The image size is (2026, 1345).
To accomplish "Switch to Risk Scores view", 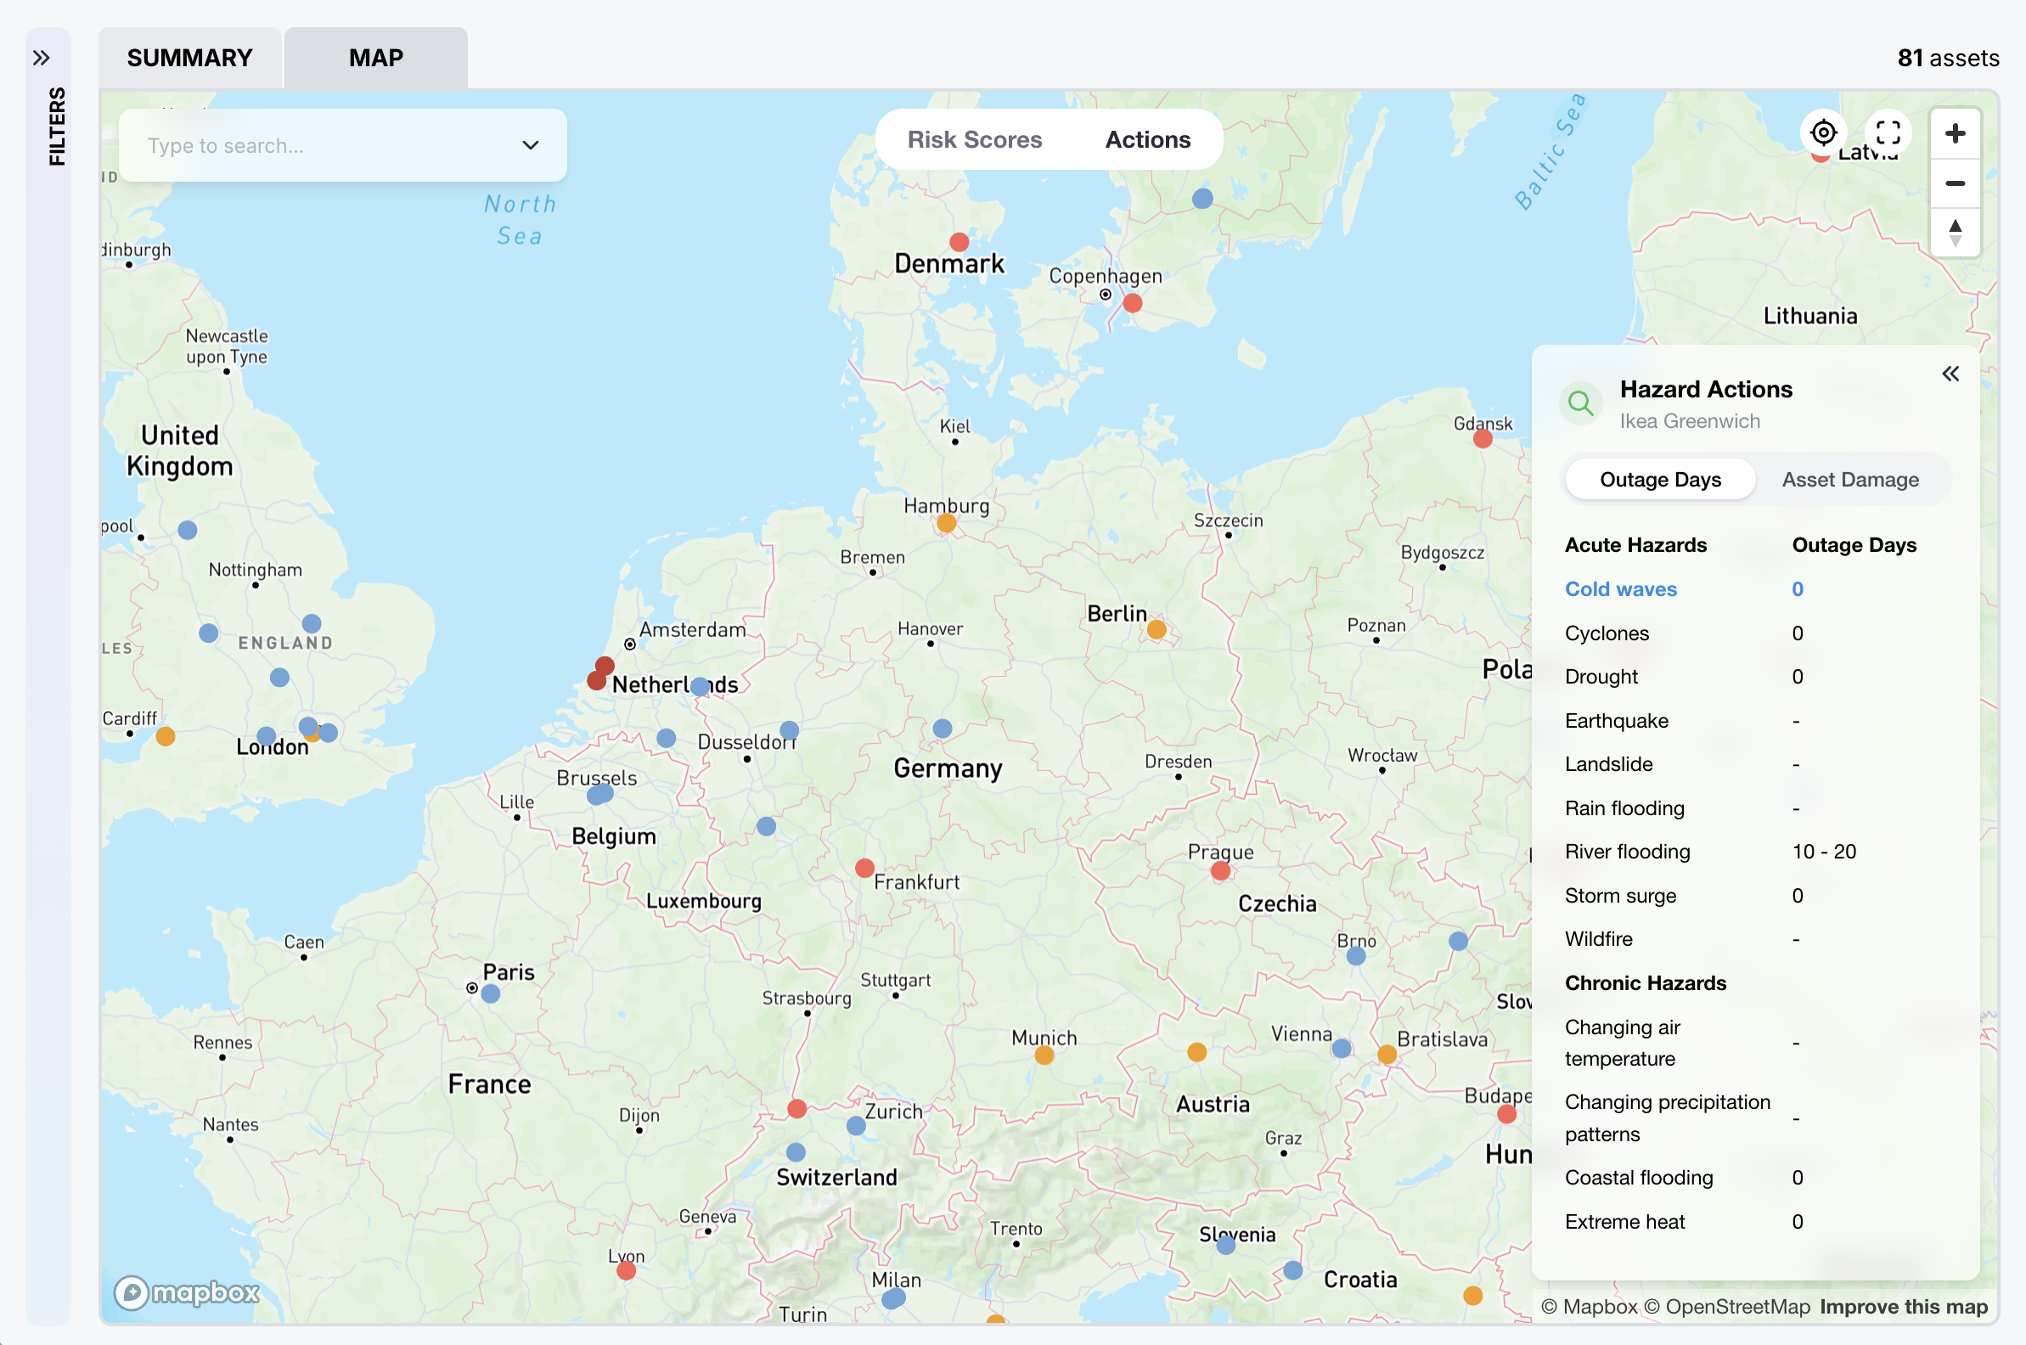I will click(975, 140).
